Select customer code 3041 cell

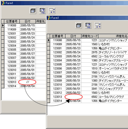90,89
